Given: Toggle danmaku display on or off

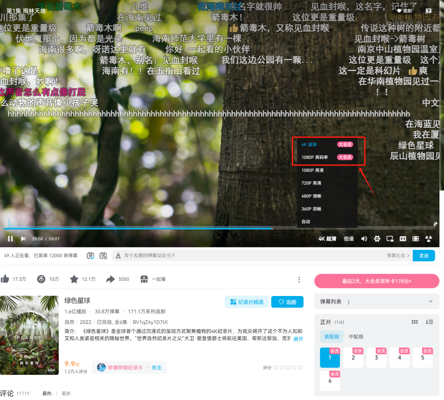Looking at the screenshot, I should click(90, 255).
